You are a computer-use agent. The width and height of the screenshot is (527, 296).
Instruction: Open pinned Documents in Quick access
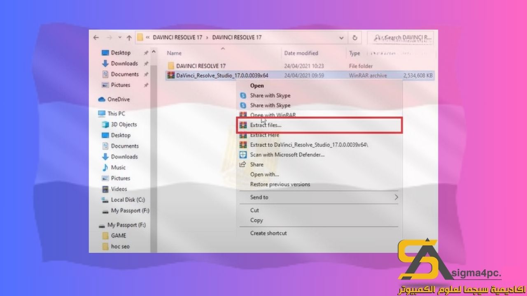point(125,74)
